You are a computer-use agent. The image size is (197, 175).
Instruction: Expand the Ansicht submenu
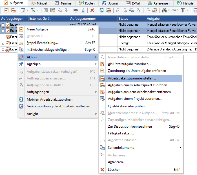(58, 114)
